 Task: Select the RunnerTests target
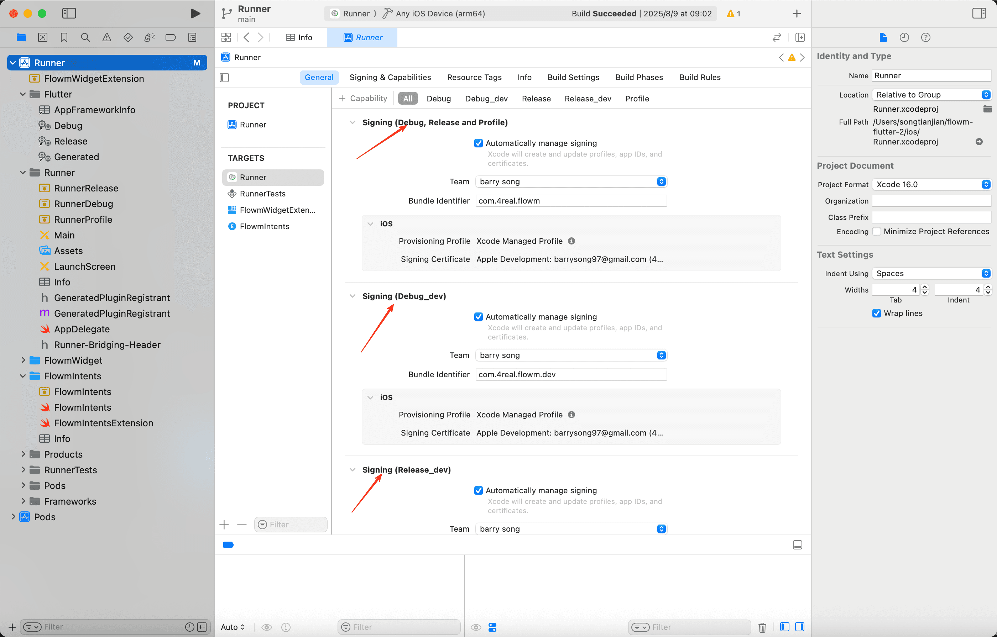click(262, 194)
